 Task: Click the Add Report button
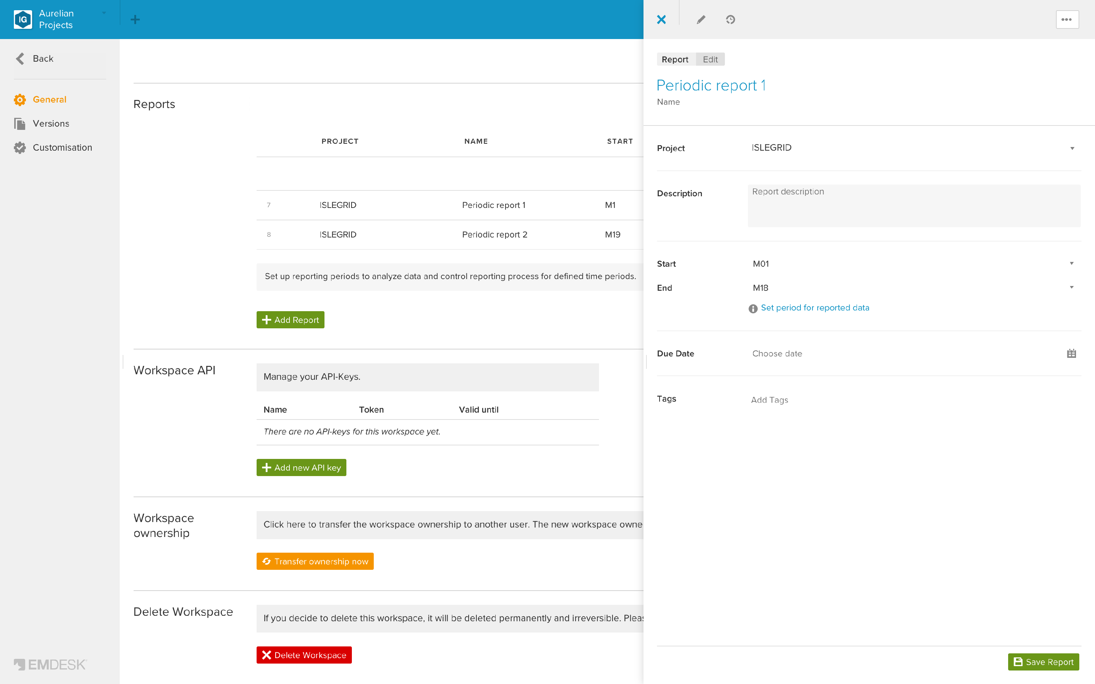click(290, 320)
